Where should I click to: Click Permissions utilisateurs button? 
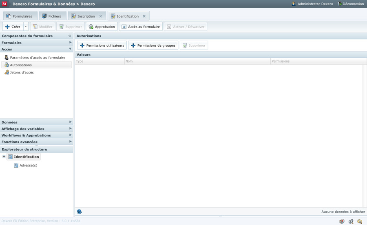pos(102,45)
